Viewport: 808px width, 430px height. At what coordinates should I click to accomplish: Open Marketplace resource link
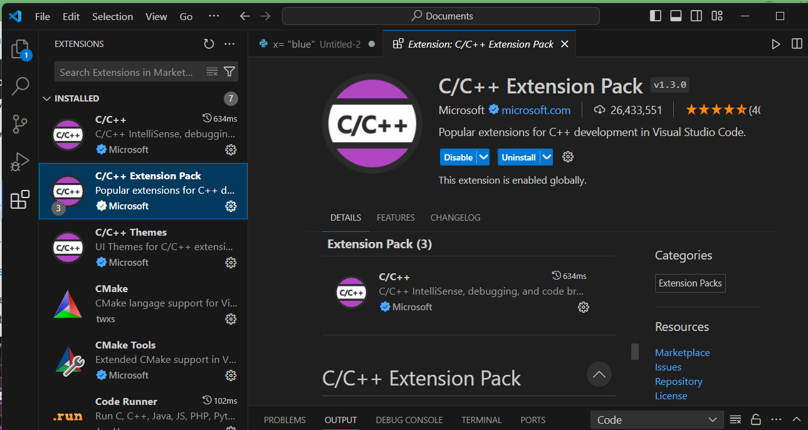(683, 352)
